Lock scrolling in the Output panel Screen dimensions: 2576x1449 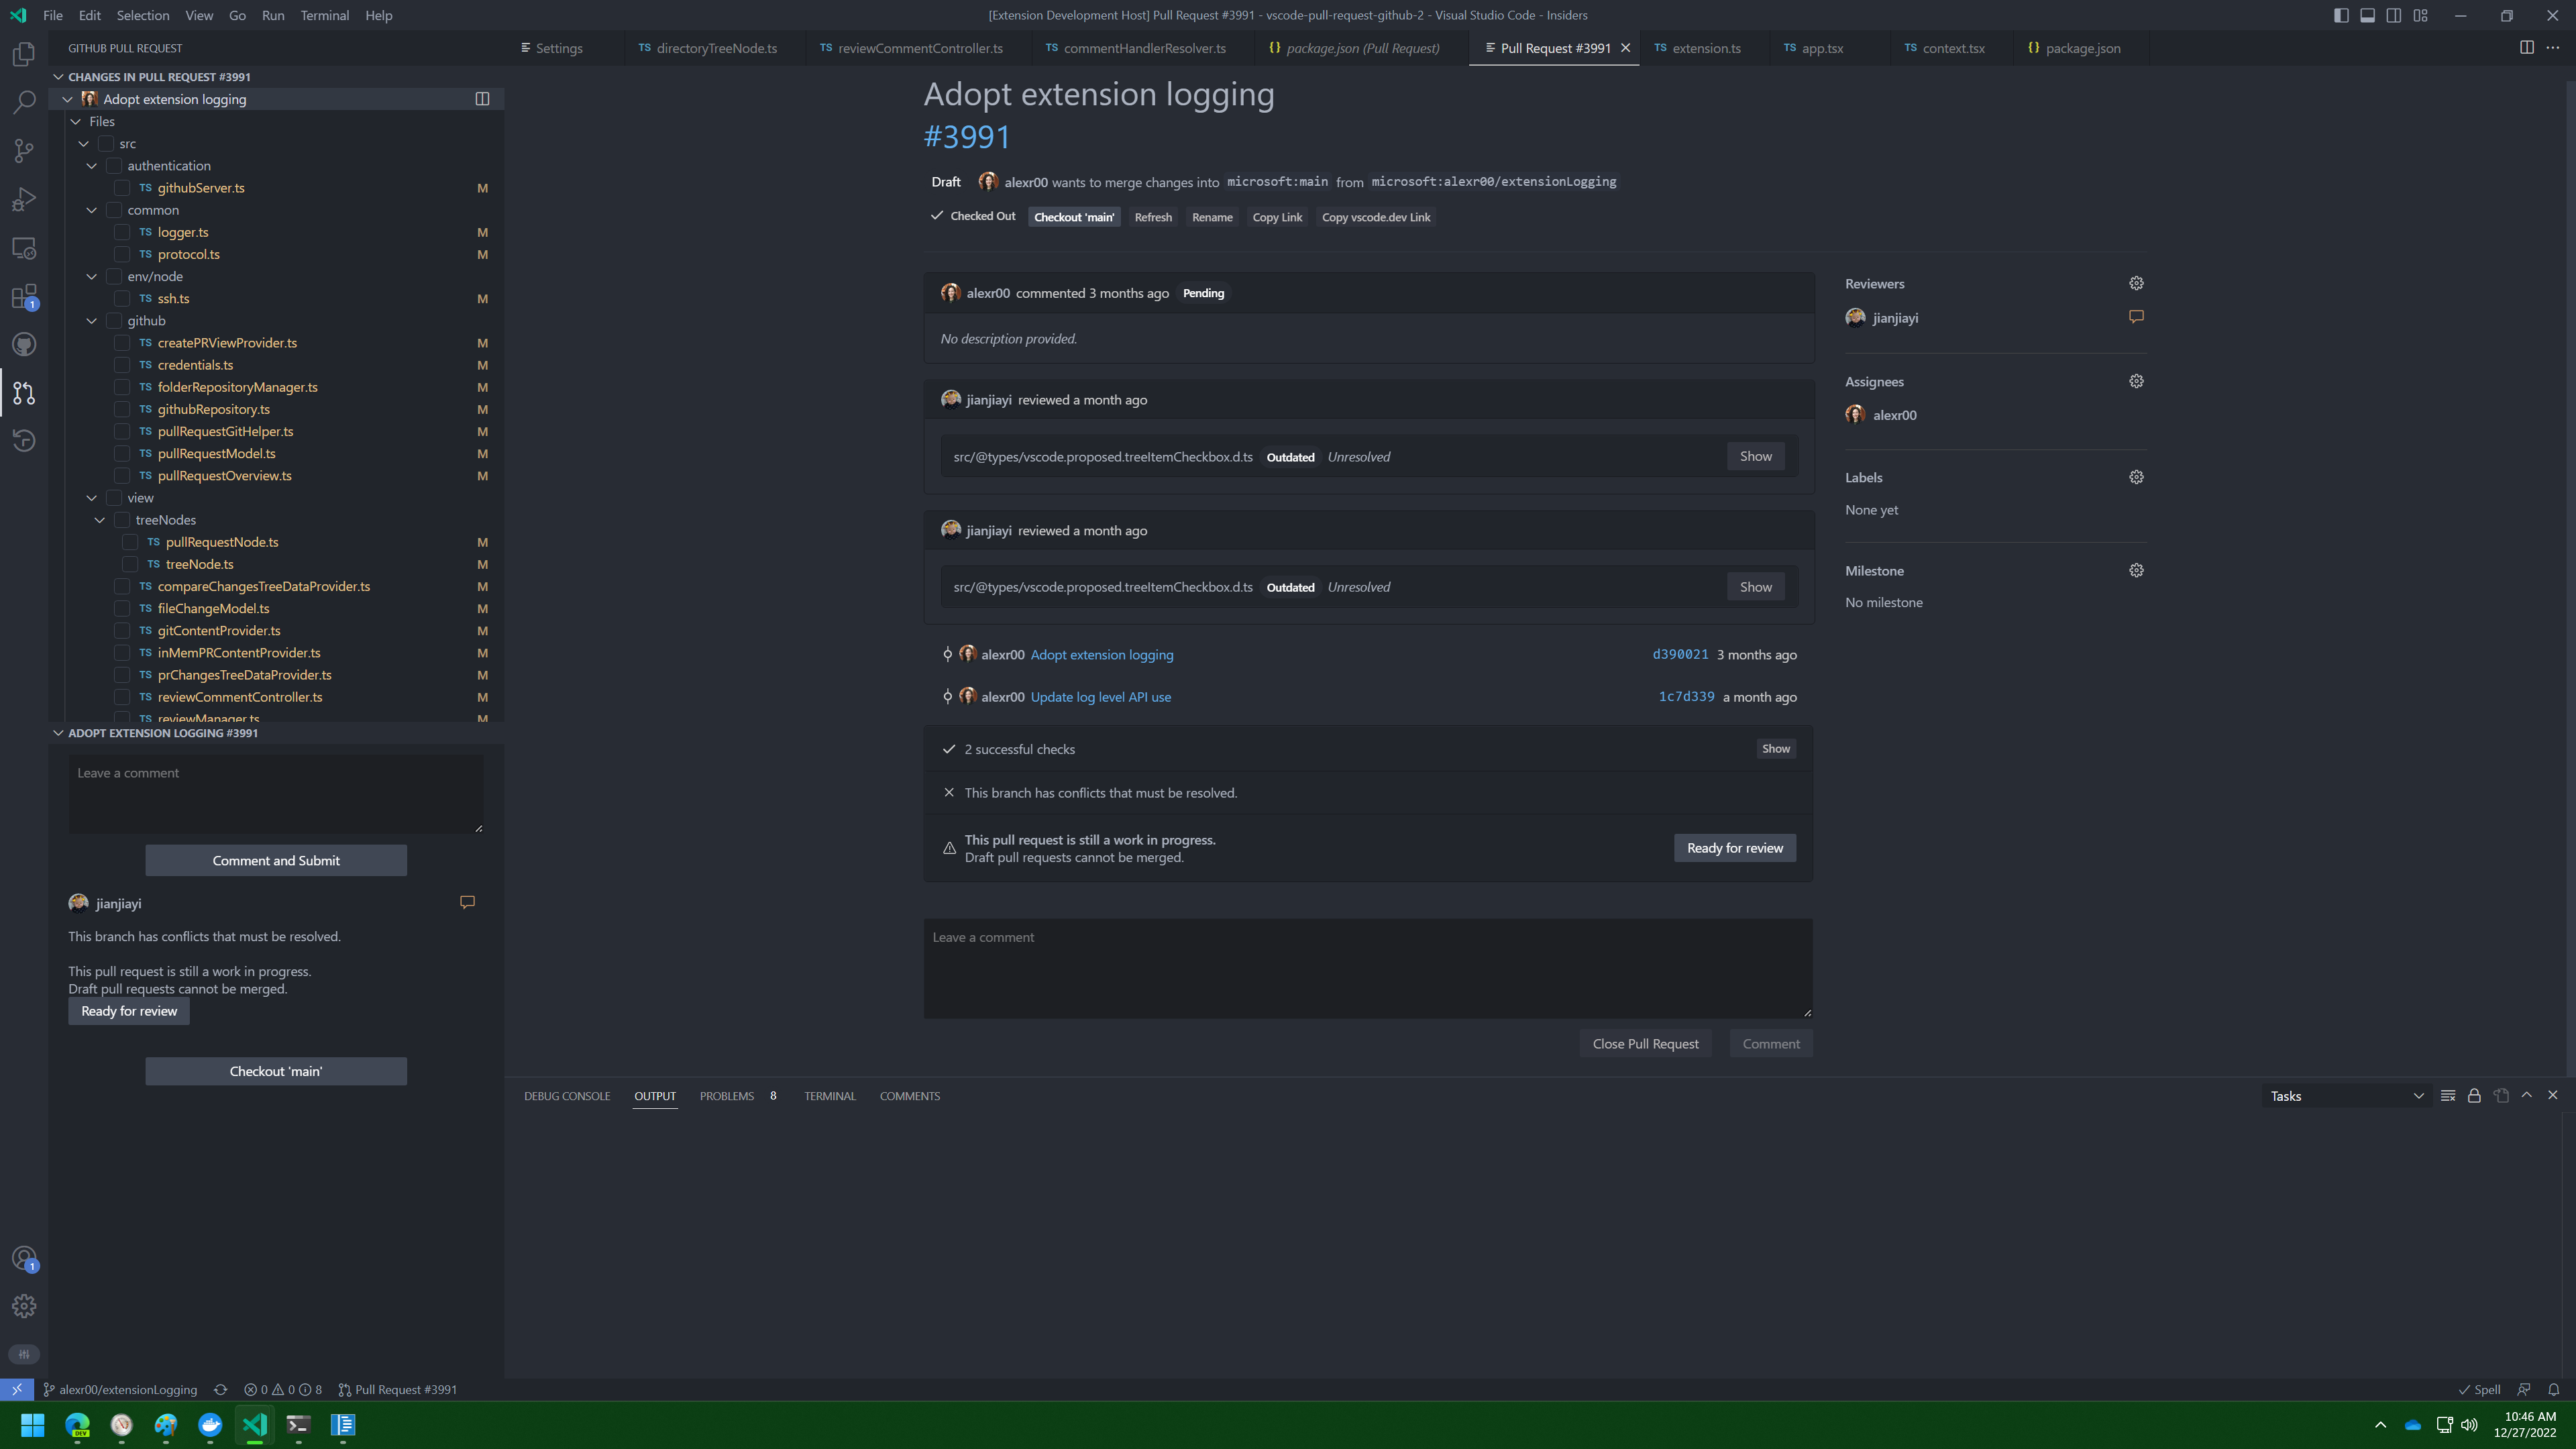point(2475,1095)
